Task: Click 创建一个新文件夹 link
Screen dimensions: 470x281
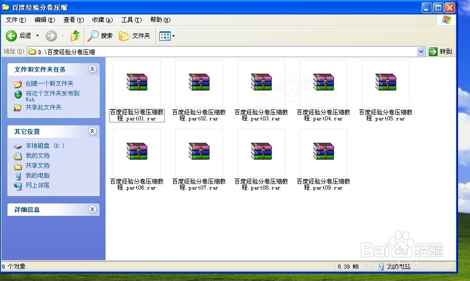Action: click(x=49, y=84)
